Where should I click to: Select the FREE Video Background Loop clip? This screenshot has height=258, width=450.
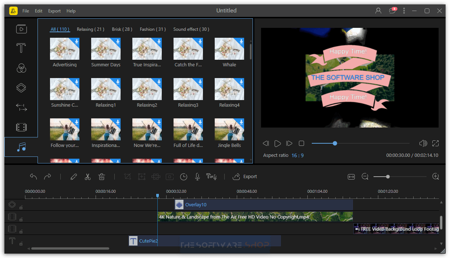click(396, 229)
